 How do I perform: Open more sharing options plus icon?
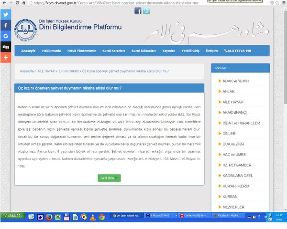5,57
